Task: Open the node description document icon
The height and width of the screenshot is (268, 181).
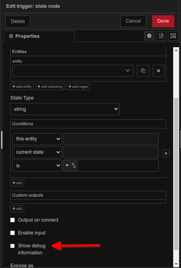Action: pyautogui.click(x=161, y=36)
